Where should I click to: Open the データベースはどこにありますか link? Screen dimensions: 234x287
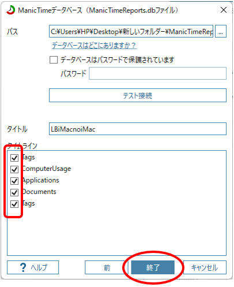pyautogui.click(x=94, y=46)
